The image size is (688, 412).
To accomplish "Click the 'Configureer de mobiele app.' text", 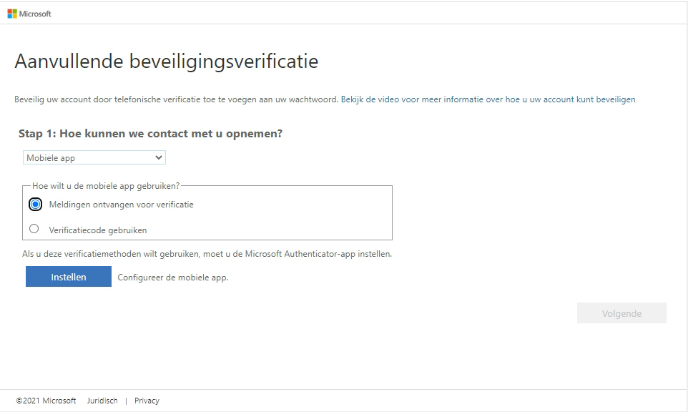I will click(173, 278).
